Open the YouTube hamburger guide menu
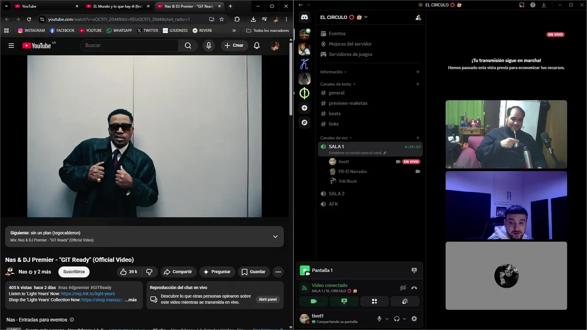This screenshot has width=587, height=330. coord(11,45)
